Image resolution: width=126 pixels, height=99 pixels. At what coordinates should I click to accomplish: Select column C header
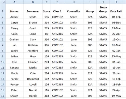point(47,2)
